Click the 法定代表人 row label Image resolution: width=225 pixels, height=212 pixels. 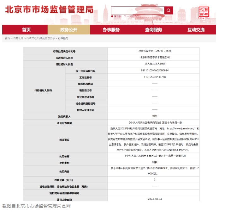click(x=64, y=116)
